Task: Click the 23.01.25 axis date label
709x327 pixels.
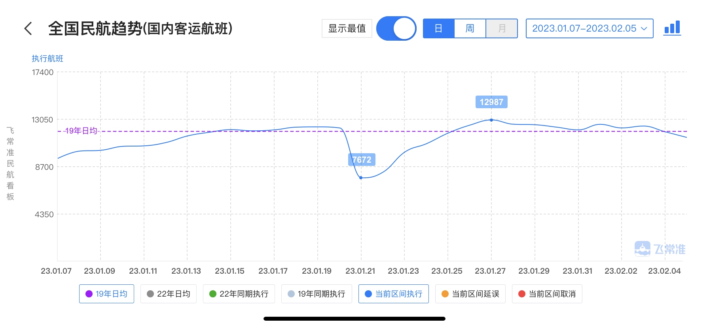Action: (x=447, y=271)
